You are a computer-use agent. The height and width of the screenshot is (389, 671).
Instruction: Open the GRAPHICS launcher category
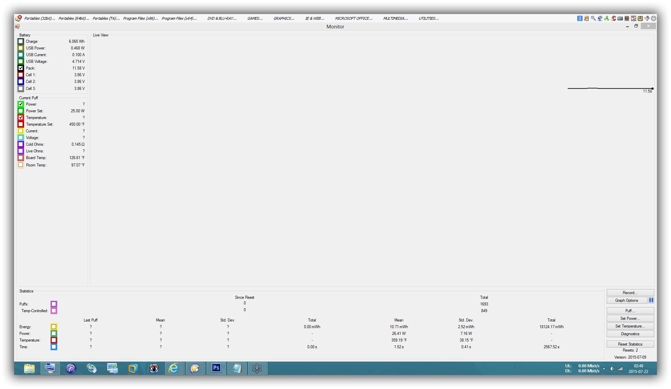click(284, 18)
